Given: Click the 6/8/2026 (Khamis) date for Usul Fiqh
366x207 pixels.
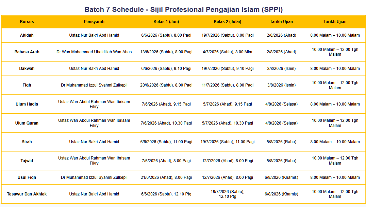Looking at the screenshot, I should [x=281, y=177].
